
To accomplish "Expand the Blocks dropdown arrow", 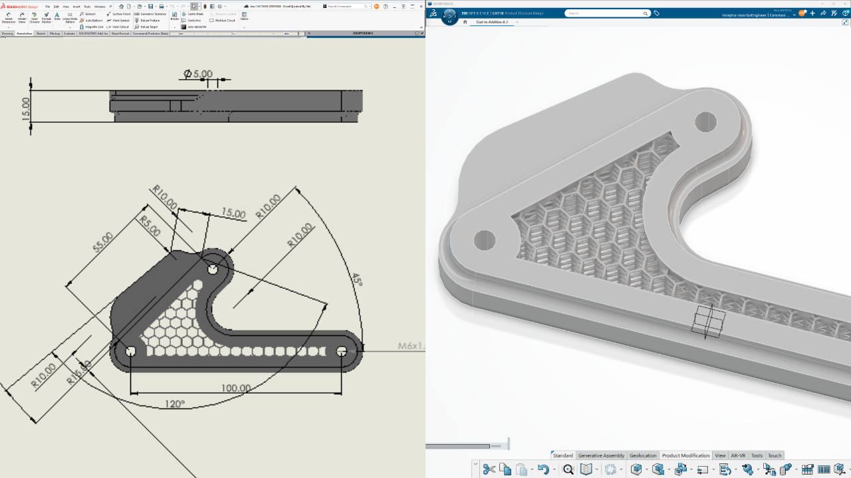I will 175,27.
